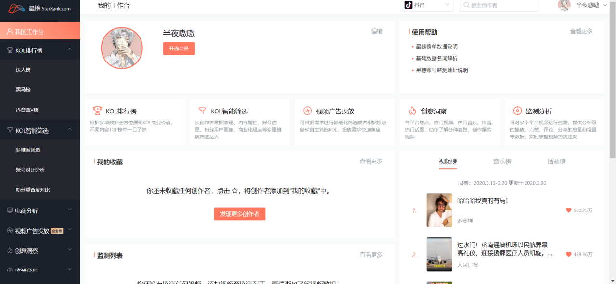The width and height of the screenshot is (616, 284).
Task: Switch to the 话题榜 tab
Action: (x=556, y=161)
